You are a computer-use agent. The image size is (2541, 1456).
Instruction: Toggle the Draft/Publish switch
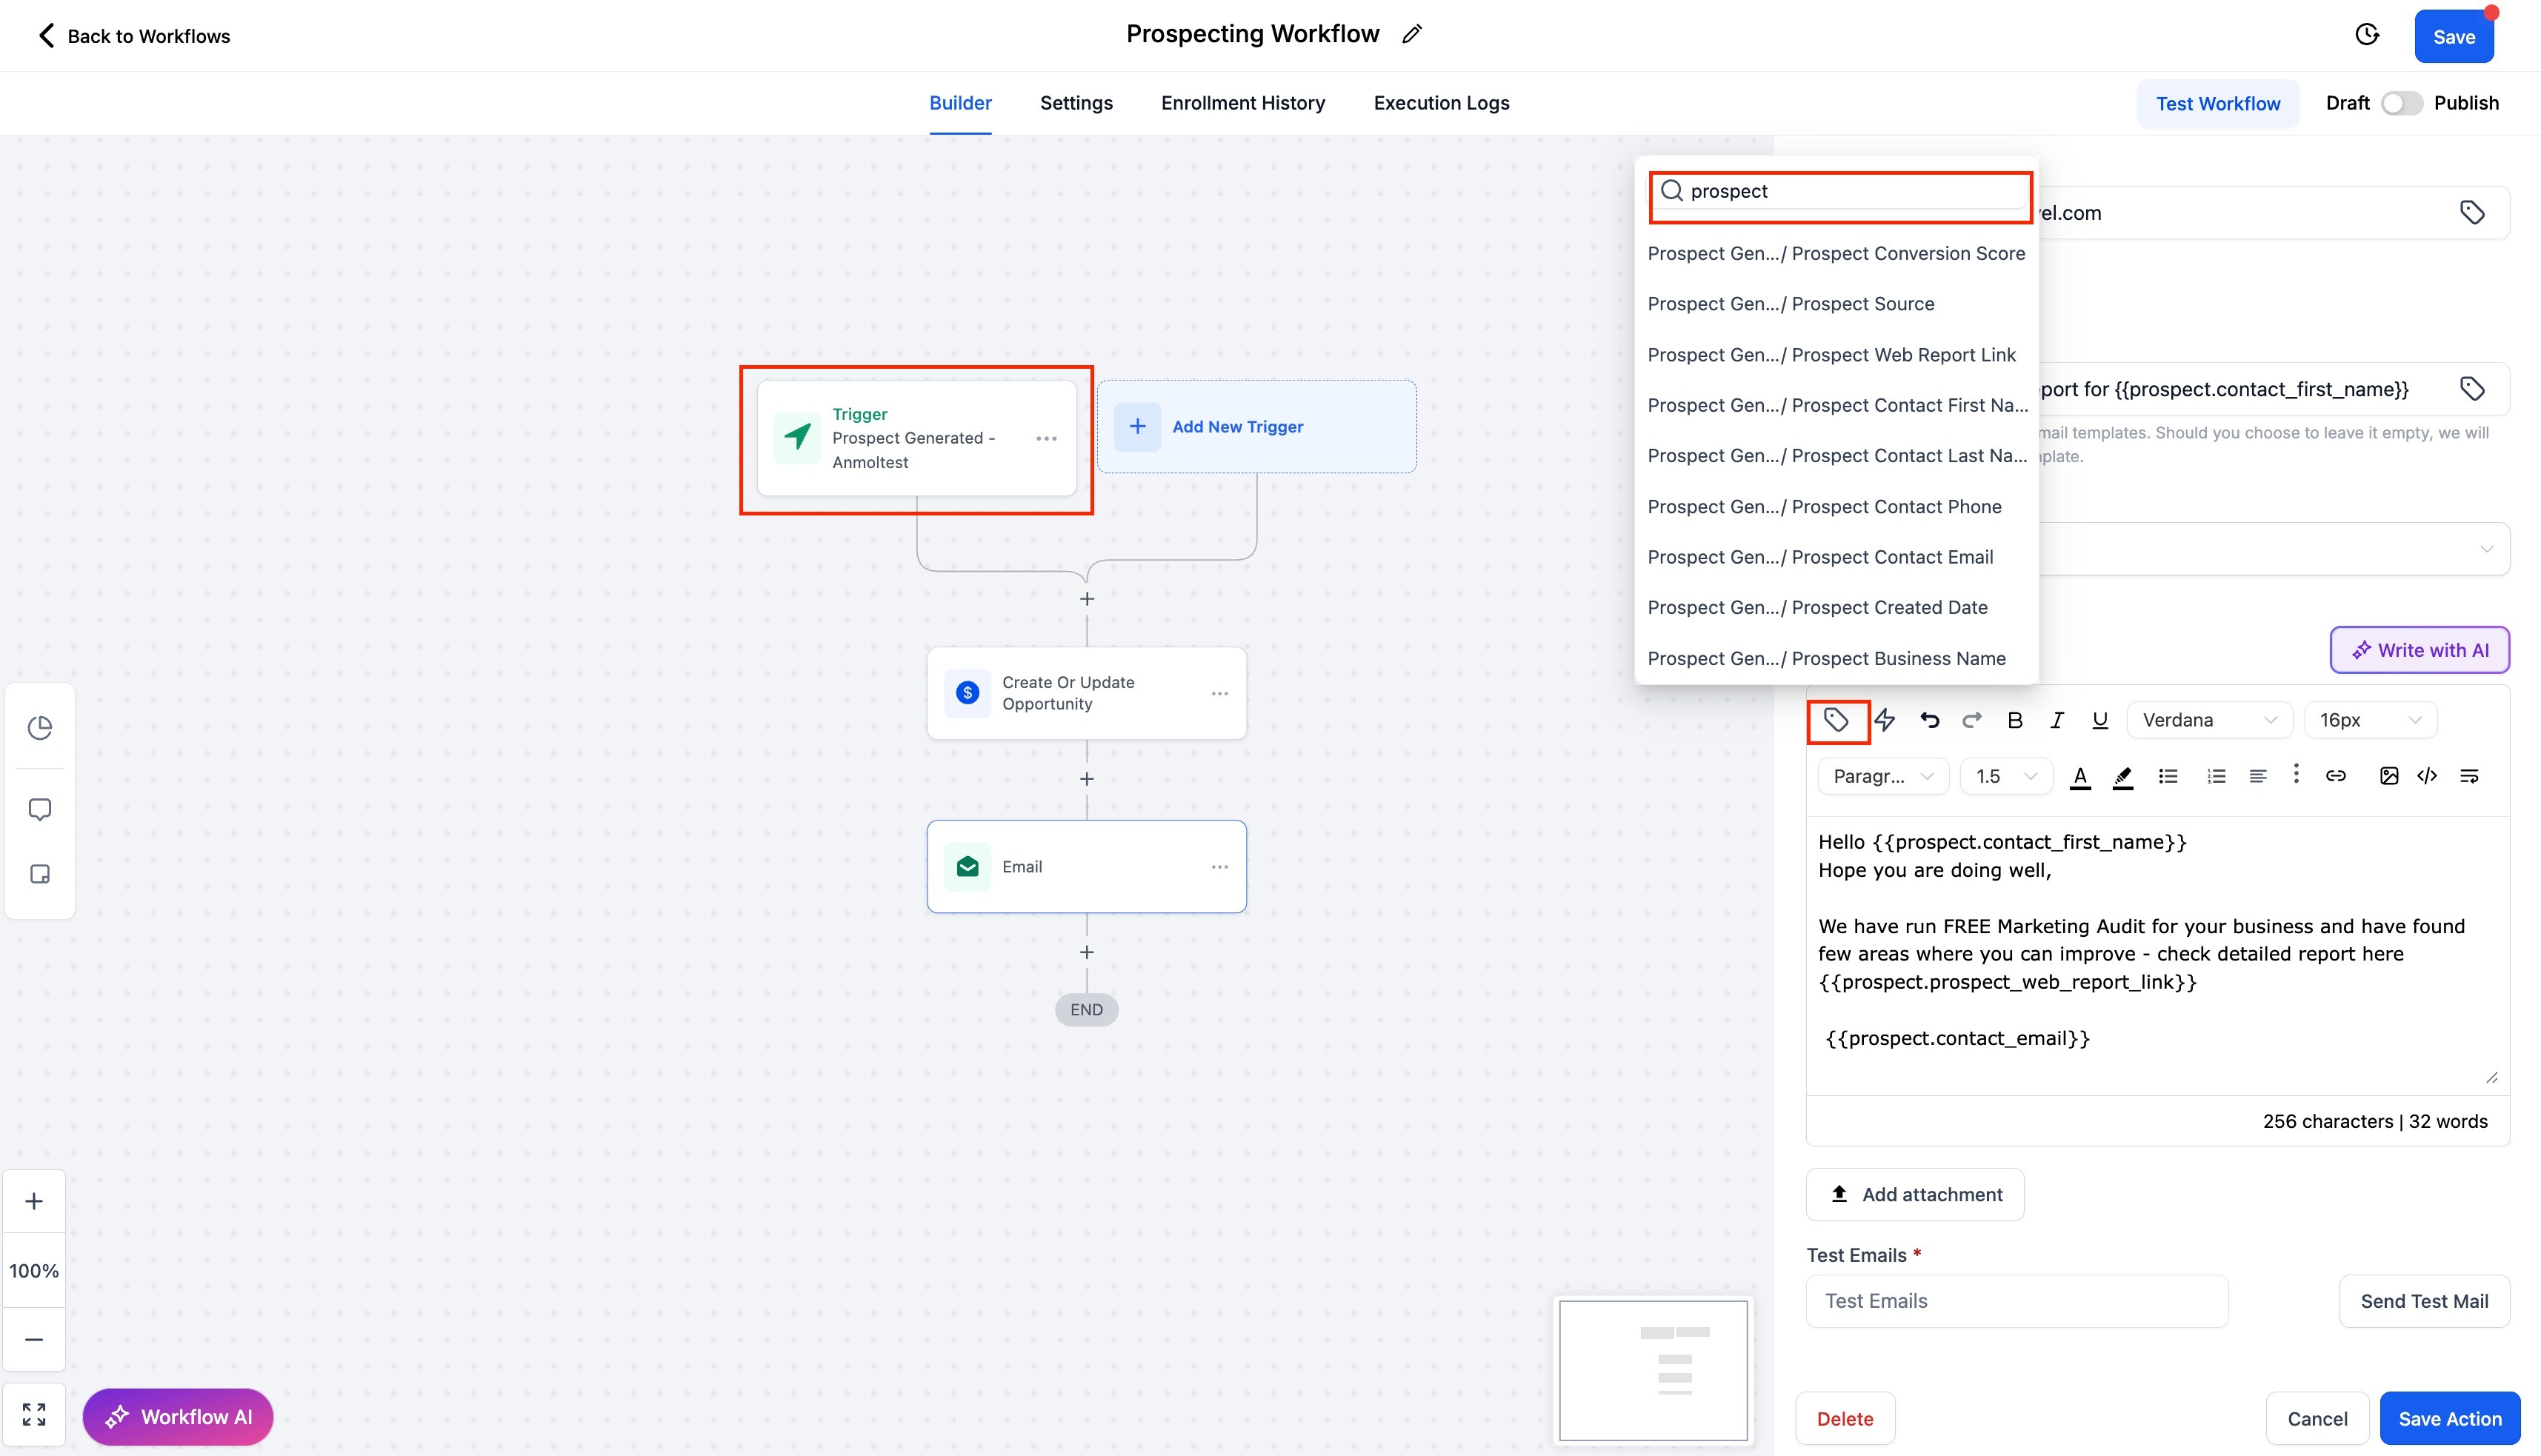click(2400, 103)
